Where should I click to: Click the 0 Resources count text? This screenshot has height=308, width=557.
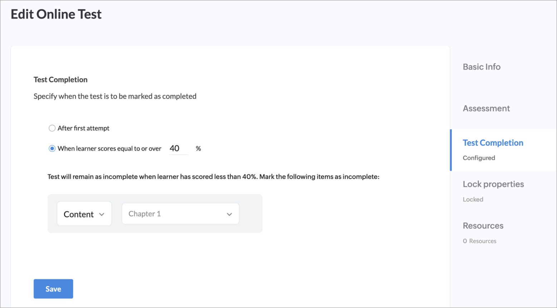tap(479, 241)
